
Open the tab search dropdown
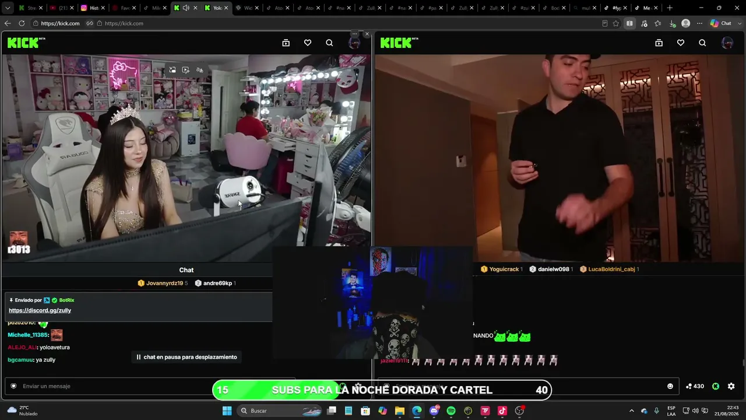(8, 8)
